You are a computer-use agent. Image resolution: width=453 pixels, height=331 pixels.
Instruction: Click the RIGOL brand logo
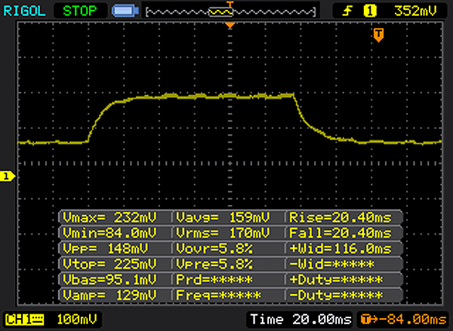(24, 11)
